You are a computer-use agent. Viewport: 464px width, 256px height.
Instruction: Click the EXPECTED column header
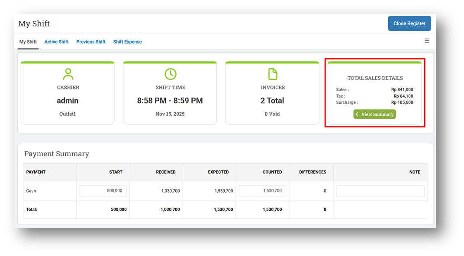coord(219,172)
